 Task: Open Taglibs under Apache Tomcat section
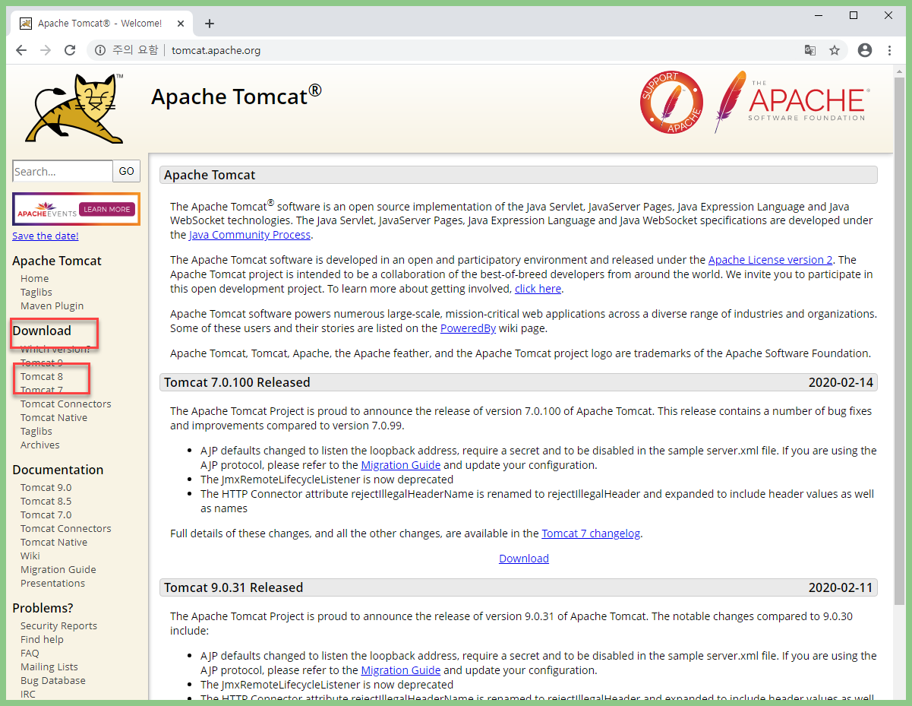pos(36,292)
